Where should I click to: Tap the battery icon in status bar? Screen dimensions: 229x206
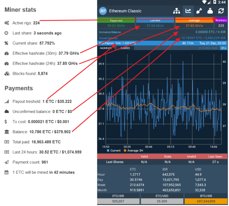[215, 2]
